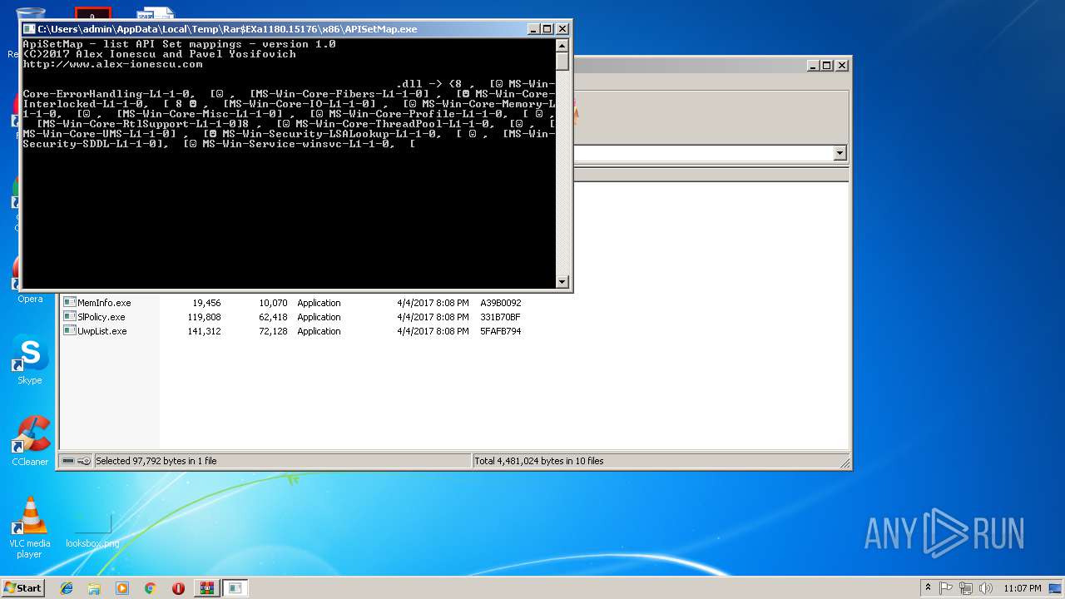Click the drive icon in WinRAR status bar
1065x599 pixels.
[x=69, y=461]
